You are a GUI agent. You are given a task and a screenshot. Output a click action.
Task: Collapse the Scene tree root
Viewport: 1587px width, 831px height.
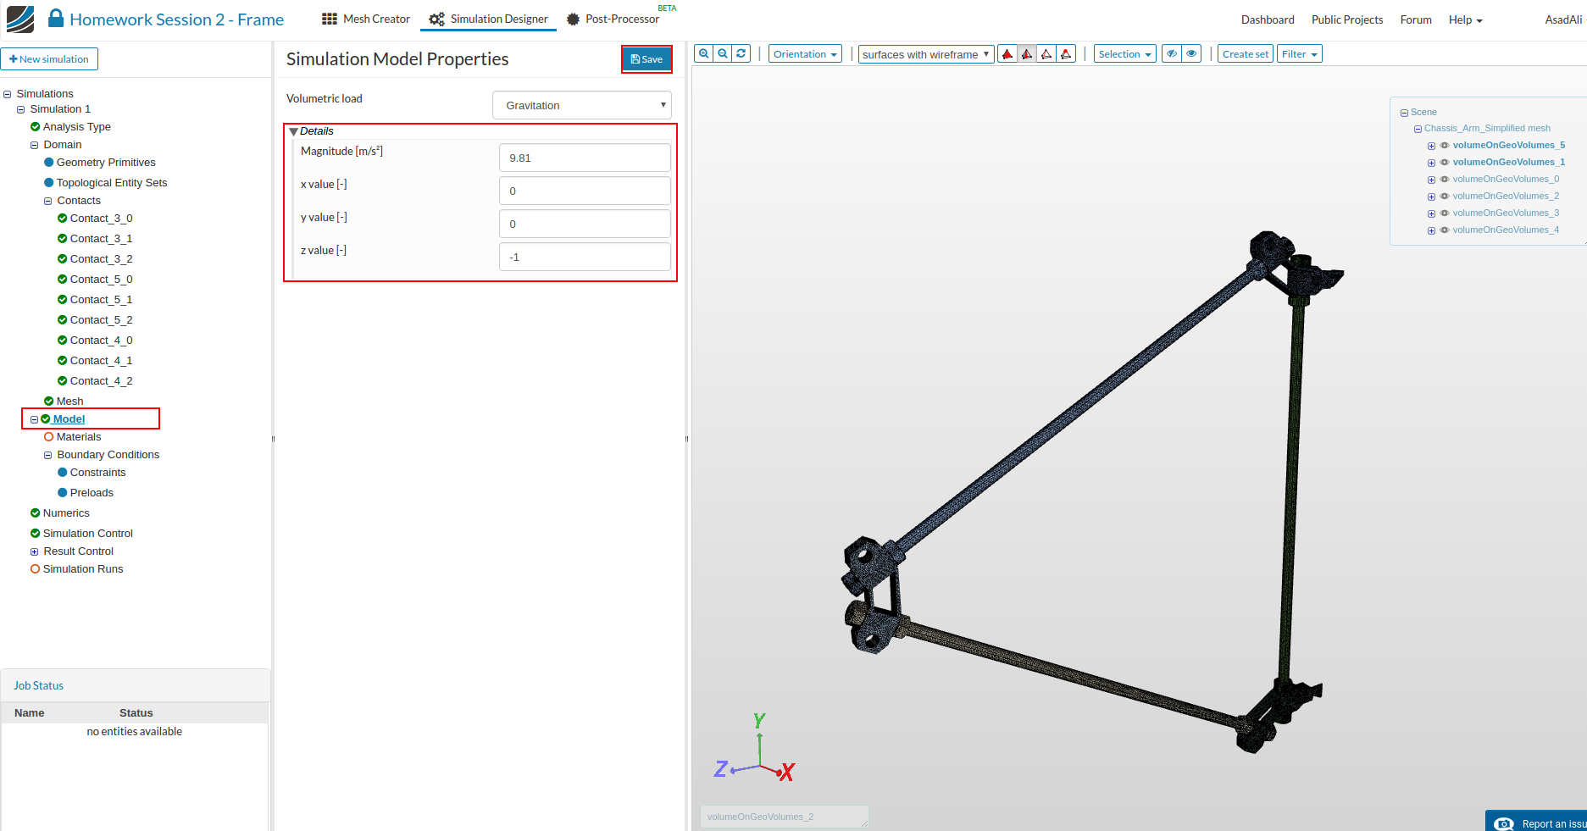tap(1404, 113)
